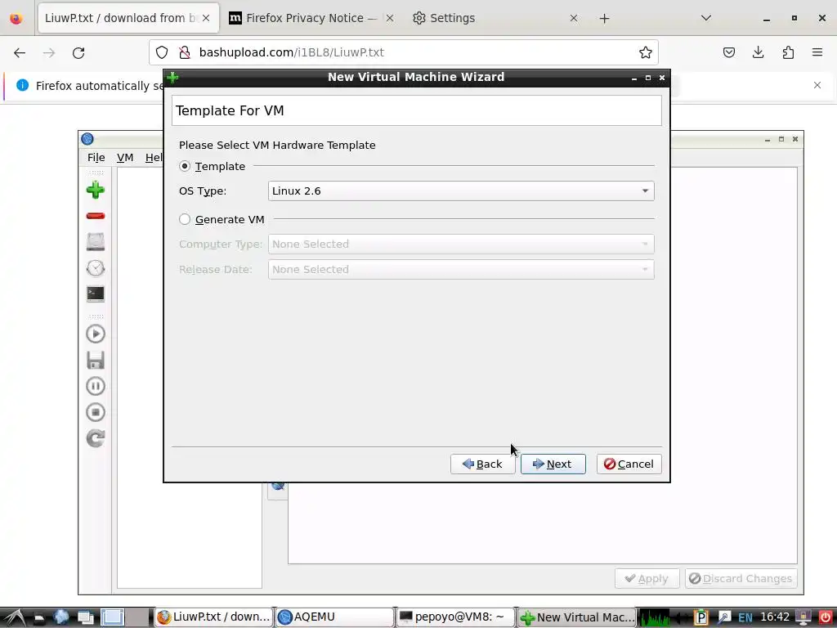Image resolution: width=837 pixels, height=628 pixels.
Task: Click the CPU usage graph in tray
Action: point(655,618)
